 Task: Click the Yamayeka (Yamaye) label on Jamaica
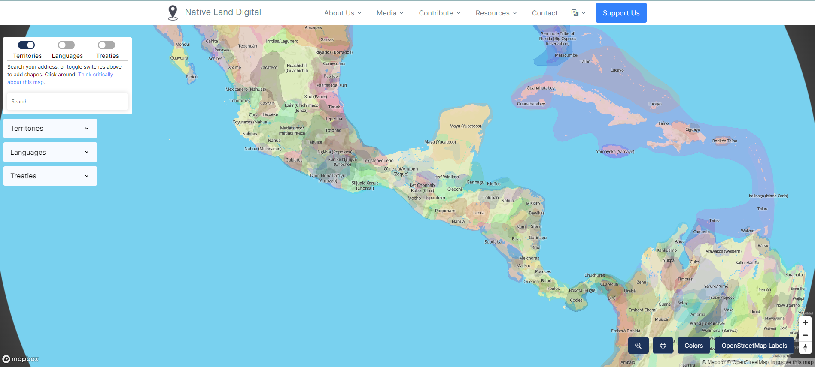[x=615, y=151]
